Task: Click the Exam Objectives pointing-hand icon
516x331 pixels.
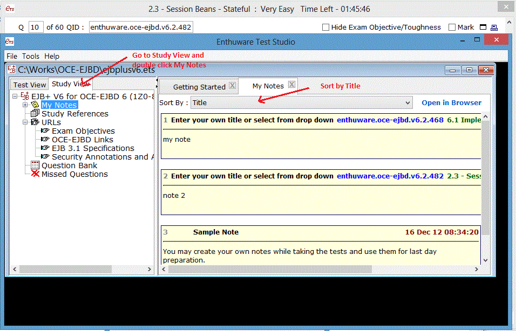Action: point(45,131)
